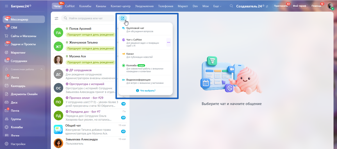Open the Что выбрать? link
The height and width of the screenshot is (149, 337).
(x=146, y=91)
